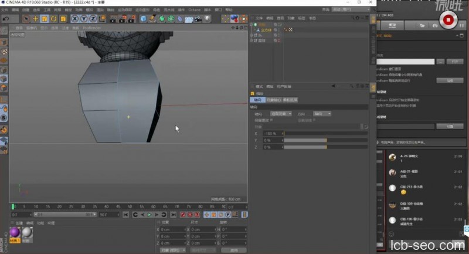
Task: Switch to the second attribute tab
Action: click(274, 100)
